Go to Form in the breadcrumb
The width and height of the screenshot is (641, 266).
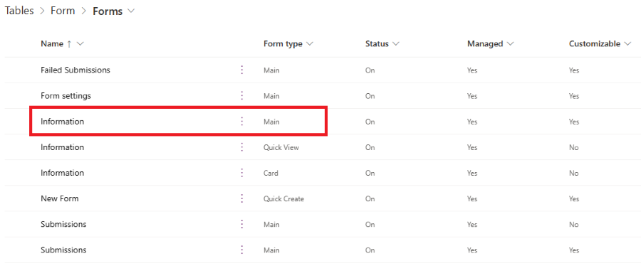pos(63,11)
